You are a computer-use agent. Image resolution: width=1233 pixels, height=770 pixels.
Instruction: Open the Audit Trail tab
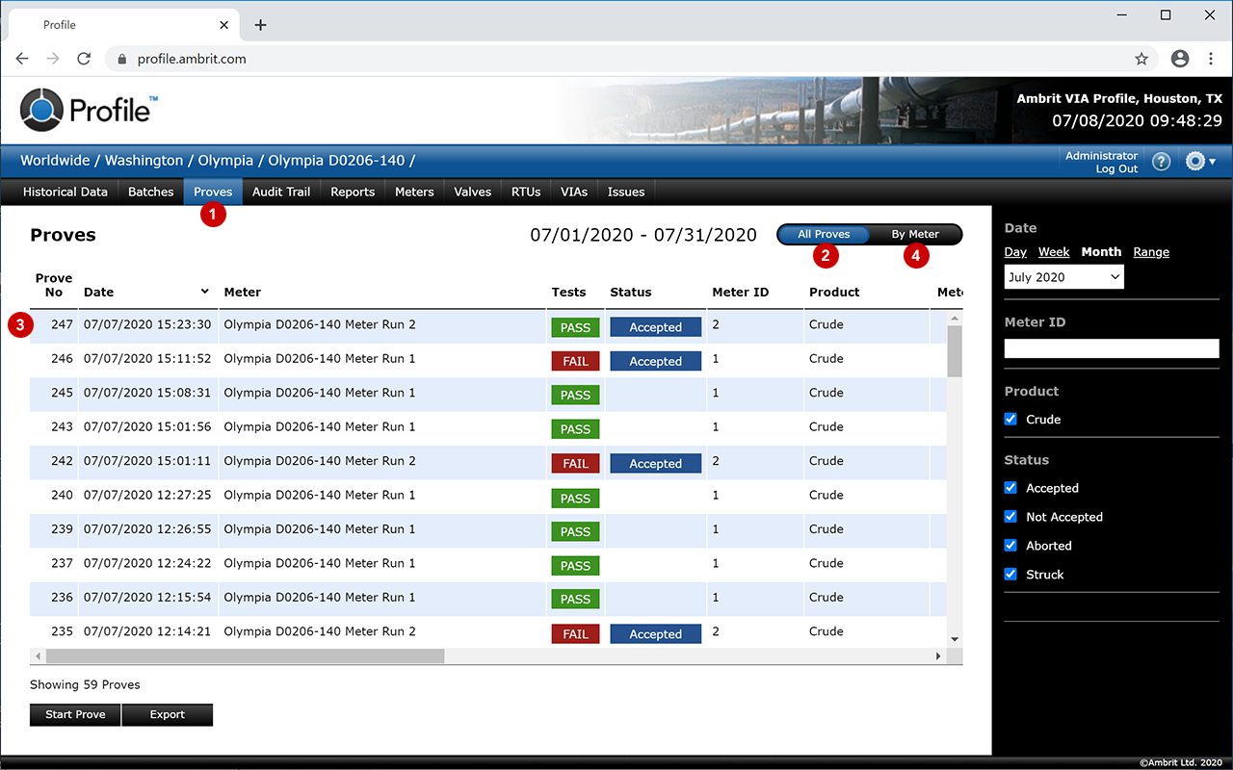click(x=281, y=192)
